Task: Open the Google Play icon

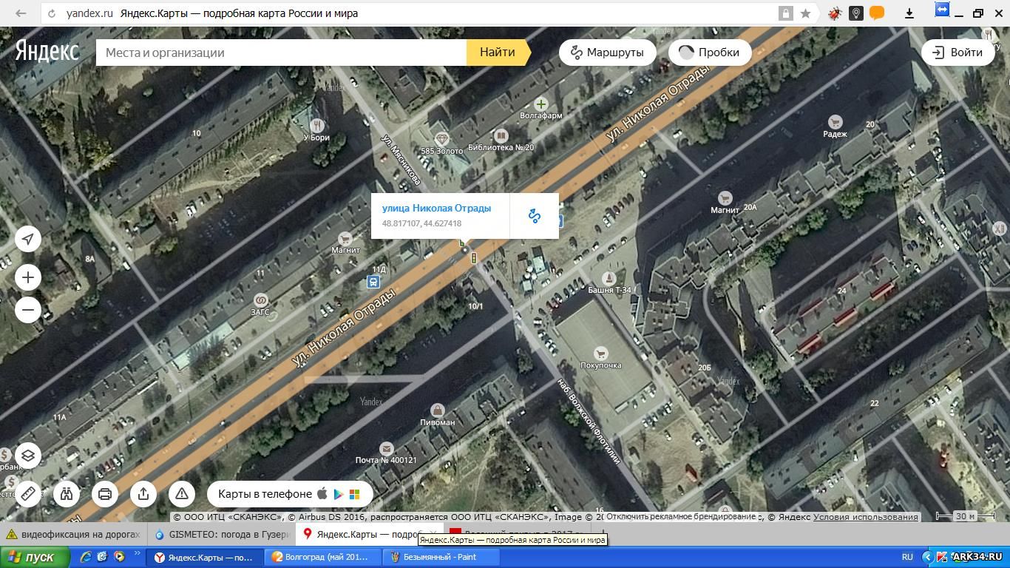Action: (x=339, y=494)
